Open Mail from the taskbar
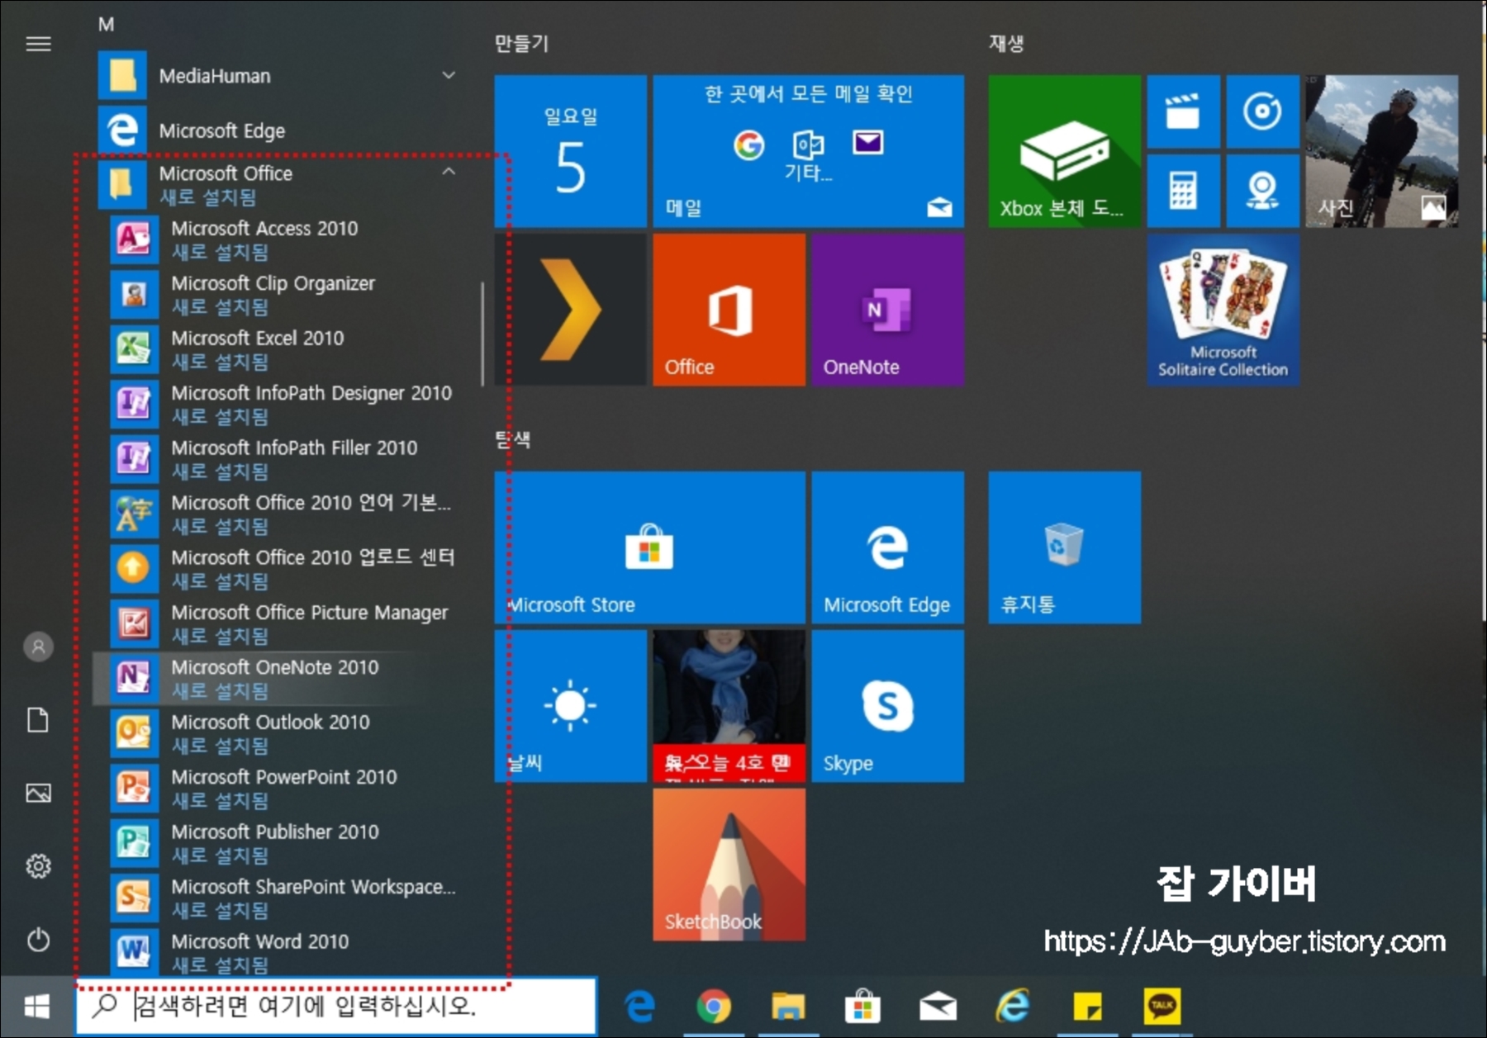The height and width of the screenshot is (1038, 1487). click(938, 1007)
